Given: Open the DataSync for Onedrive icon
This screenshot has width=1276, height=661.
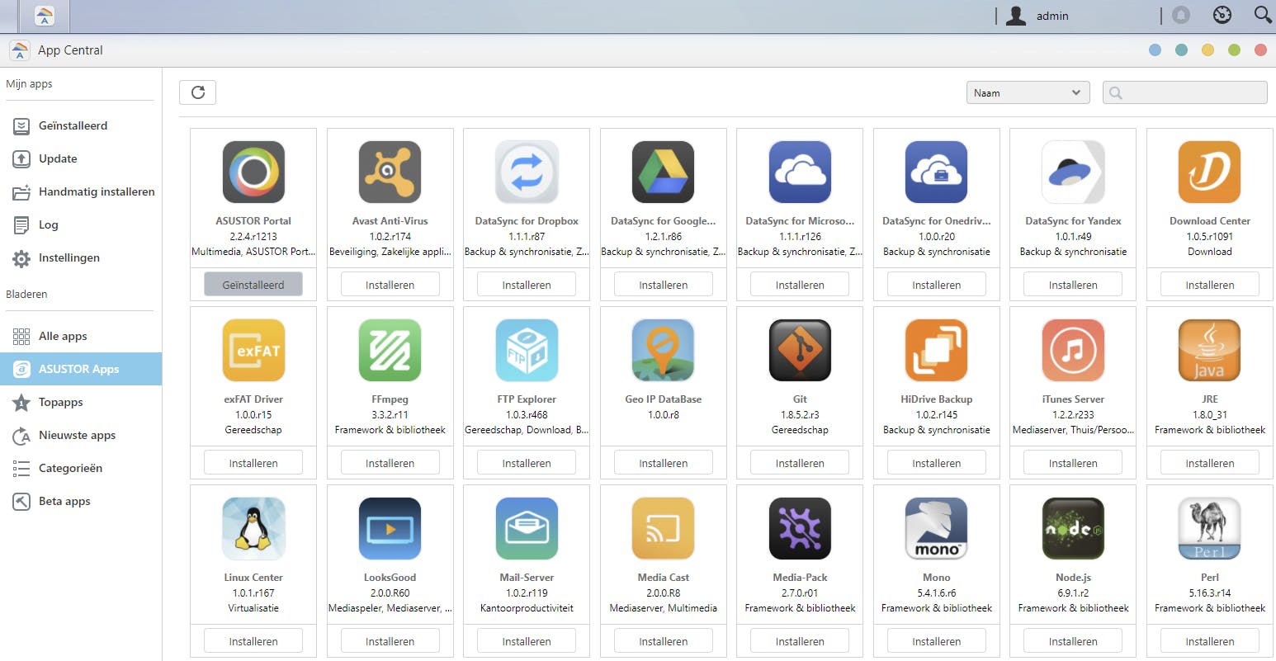Looking at the screenshot, I should point(937,172).
